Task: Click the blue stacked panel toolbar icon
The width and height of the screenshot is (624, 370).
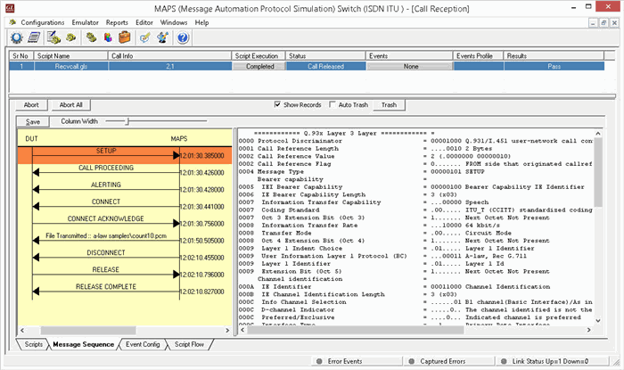Action: [34, 37]
